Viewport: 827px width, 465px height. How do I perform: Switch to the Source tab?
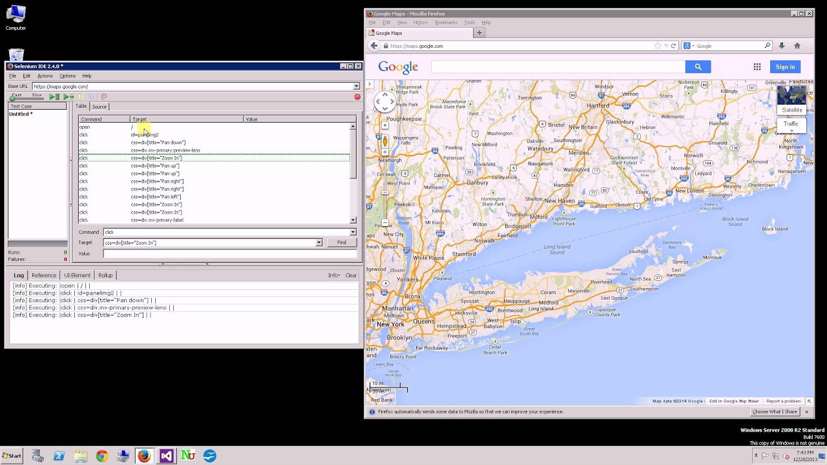[x=99, y=107]
